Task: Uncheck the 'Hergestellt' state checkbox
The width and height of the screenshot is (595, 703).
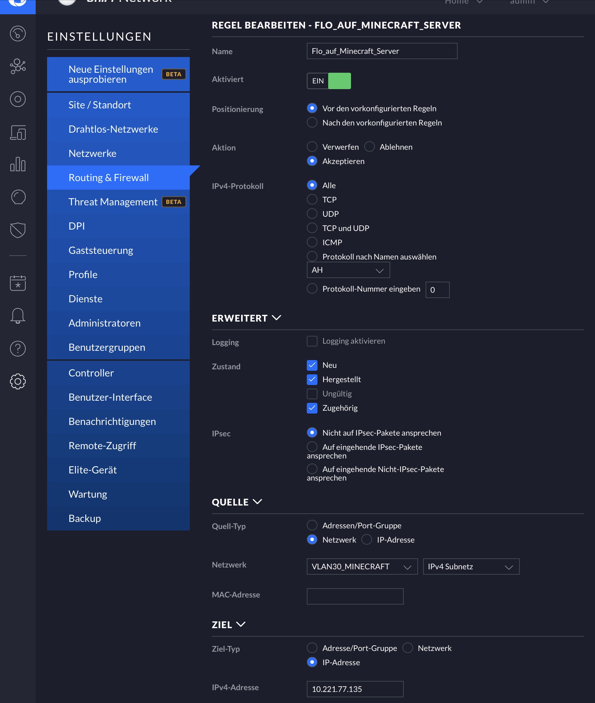Action: click(312, 379)
